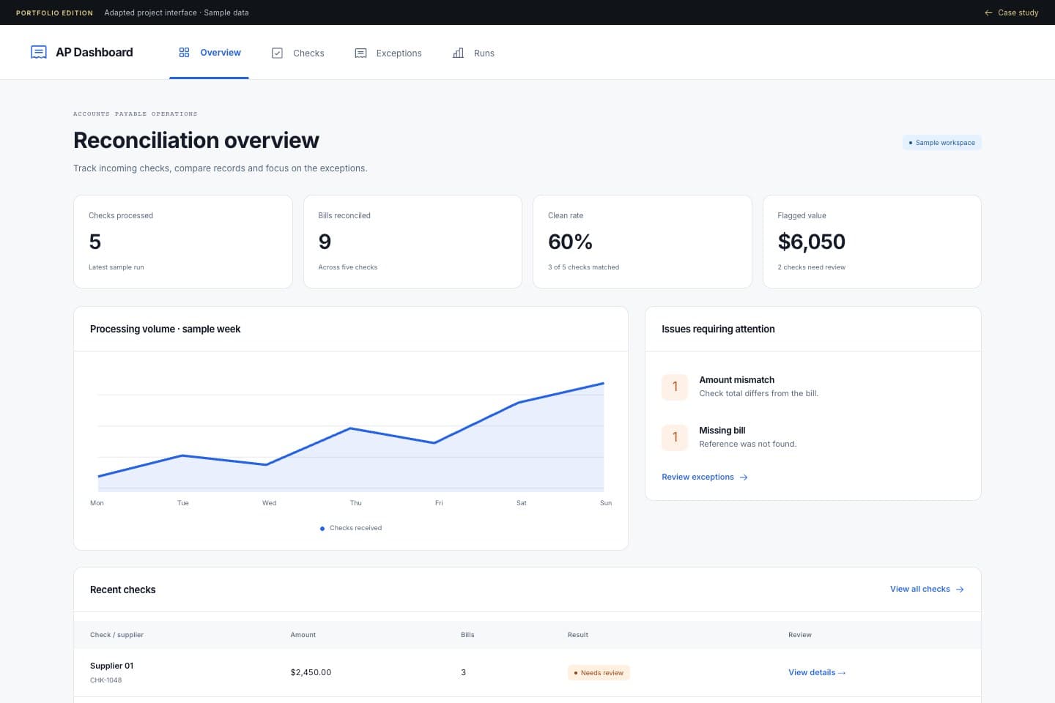Viewport: 1055px width, 703px height.
Task: Click the Runs bar chart icon
Action: point(458,53)
